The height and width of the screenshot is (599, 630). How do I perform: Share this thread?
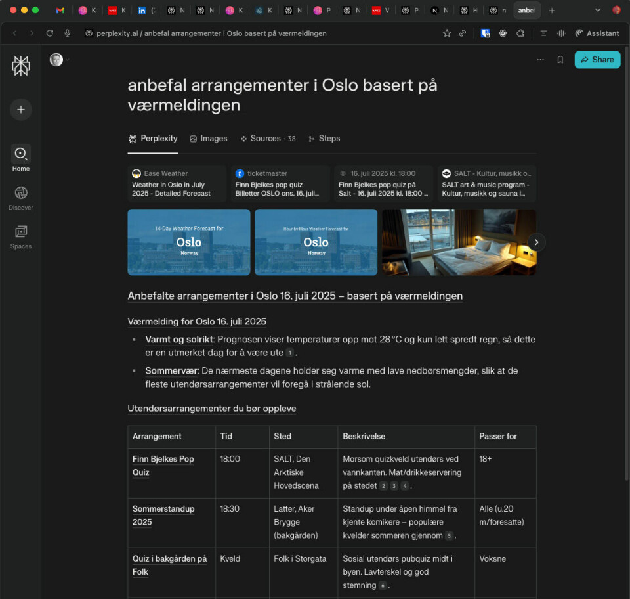[x=597, y=60]
